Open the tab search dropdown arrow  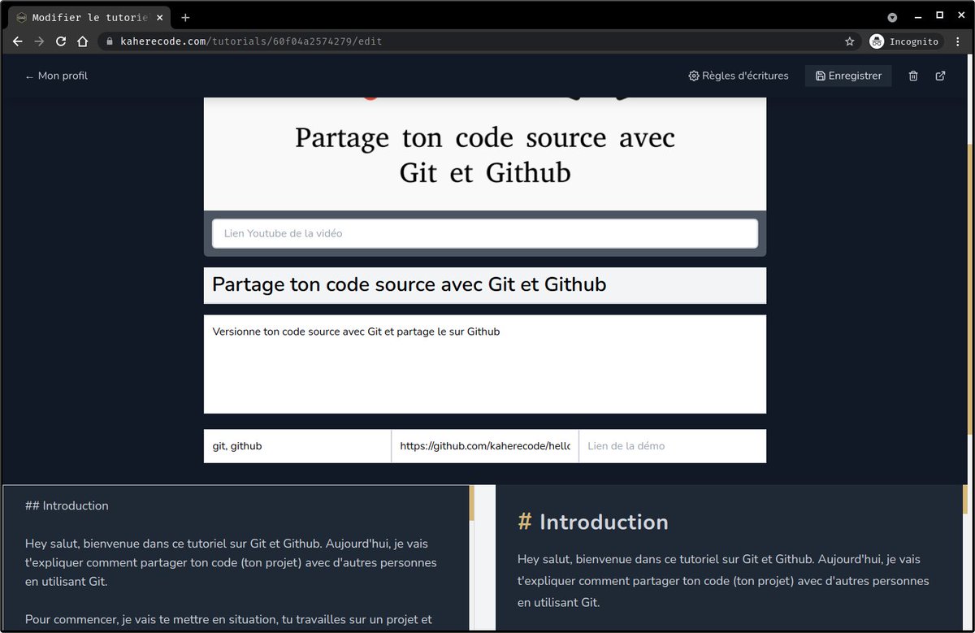[892, 17]
